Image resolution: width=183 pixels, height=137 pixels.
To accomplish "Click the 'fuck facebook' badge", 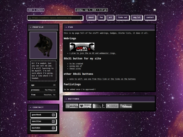I will (x=126, y=106).
